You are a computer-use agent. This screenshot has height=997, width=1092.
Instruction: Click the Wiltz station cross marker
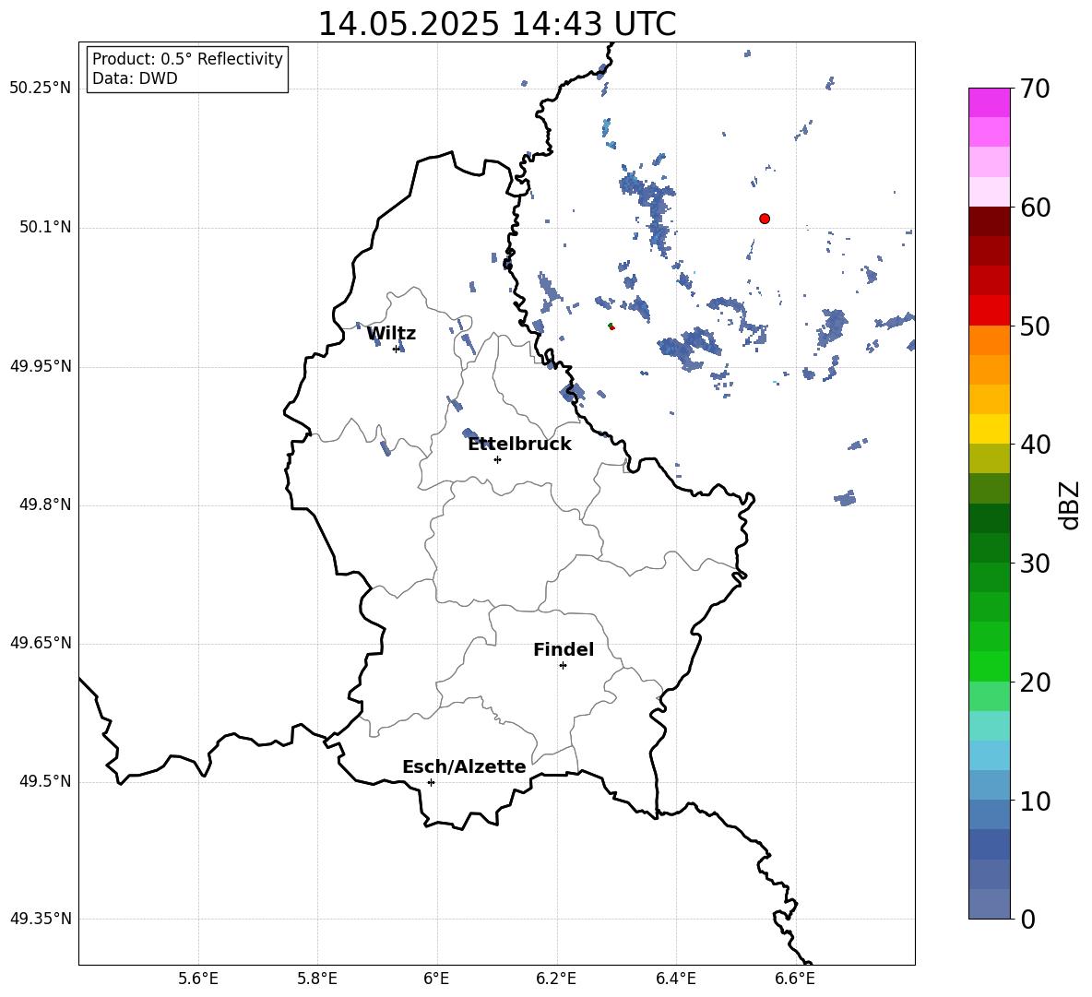pos(397,349)
